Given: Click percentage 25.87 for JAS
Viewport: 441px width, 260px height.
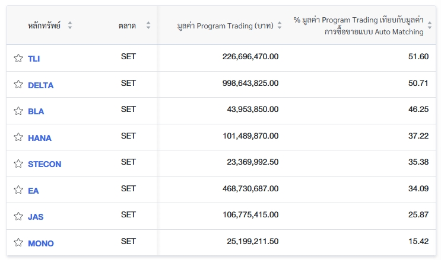Looking at the screenshot, I should (x=418, y=215).
